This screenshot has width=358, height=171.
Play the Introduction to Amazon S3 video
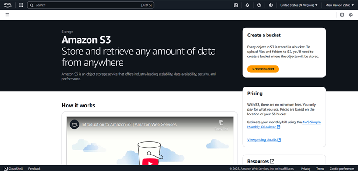click(x=150, y=162)
